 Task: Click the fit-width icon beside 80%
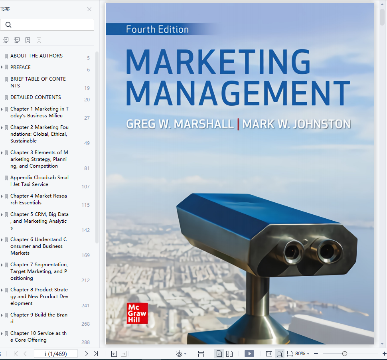pyautogui.click(x=290, y=354)
